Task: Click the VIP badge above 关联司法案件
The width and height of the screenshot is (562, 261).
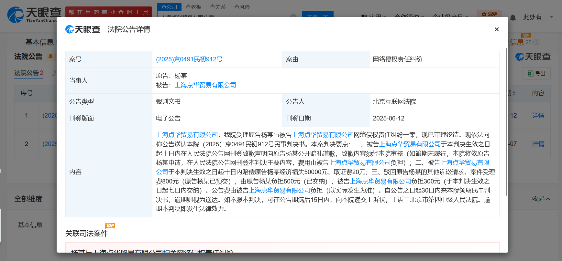Action: pos(110,225)
